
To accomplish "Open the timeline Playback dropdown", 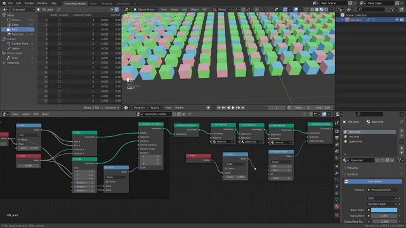I will tap(141, 108).
